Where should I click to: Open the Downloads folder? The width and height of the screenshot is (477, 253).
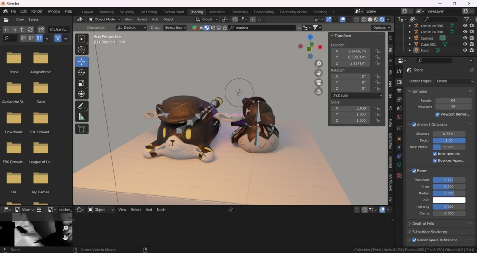(14, 123)
